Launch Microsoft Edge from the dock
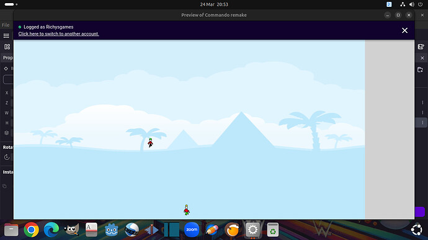 click(x=51, y=230)
